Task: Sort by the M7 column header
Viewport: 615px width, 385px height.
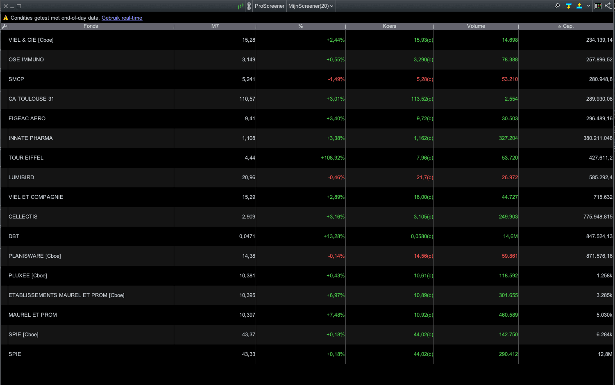Action: (215, 26)
